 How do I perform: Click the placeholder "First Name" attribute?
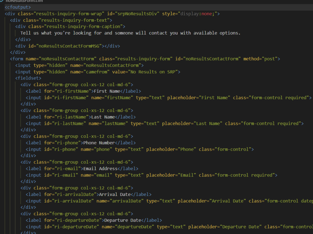pyautogui.click(x=199, y=98)
